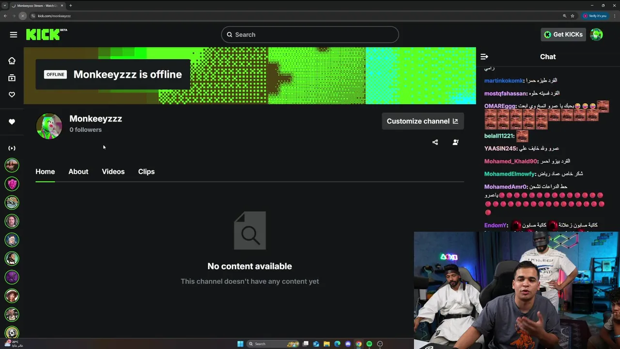Click the OFFLINE badge on banner
This screenshot has height=349, width=620.
(x=55, y=74)
